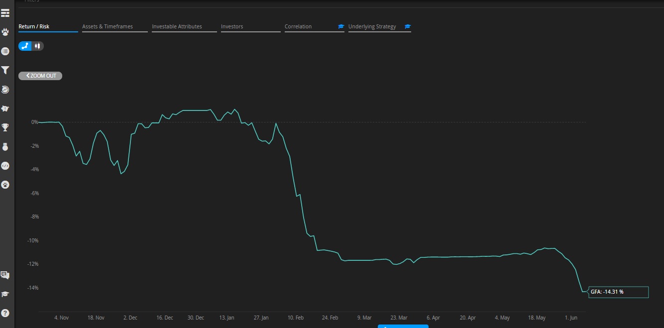Click the 13. Jan date label
Viewport: 664px width, 328px height.
click(227, 318)
